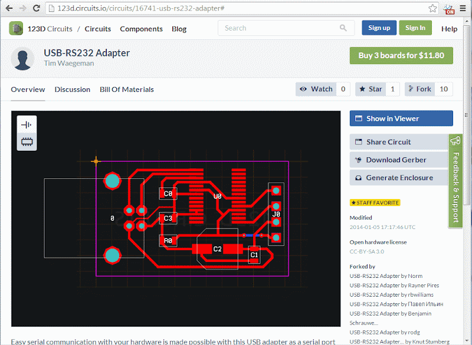Open the Chrome hamburger menu
This screenshot has height=345, width=472.
463,8
